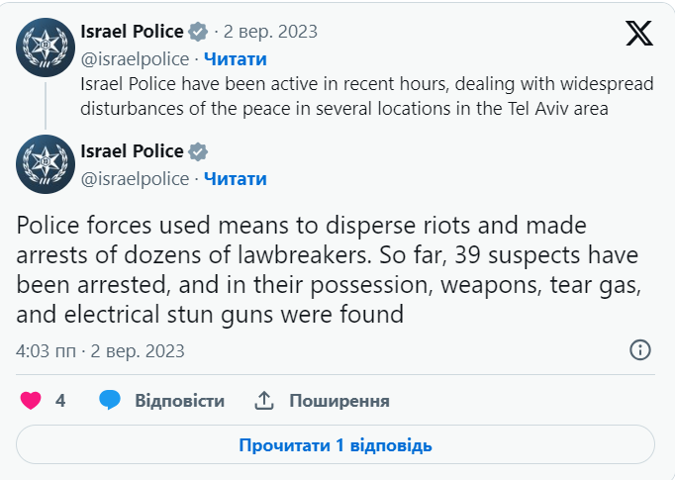Open top @israelpolice handle
Screen dimensions: 675x480
click(134, 59)
